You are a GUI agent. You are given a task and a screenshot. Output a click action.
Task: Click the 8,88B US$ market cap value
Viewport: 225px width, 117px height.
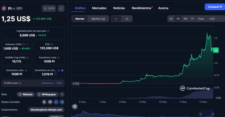click(27, 35)
